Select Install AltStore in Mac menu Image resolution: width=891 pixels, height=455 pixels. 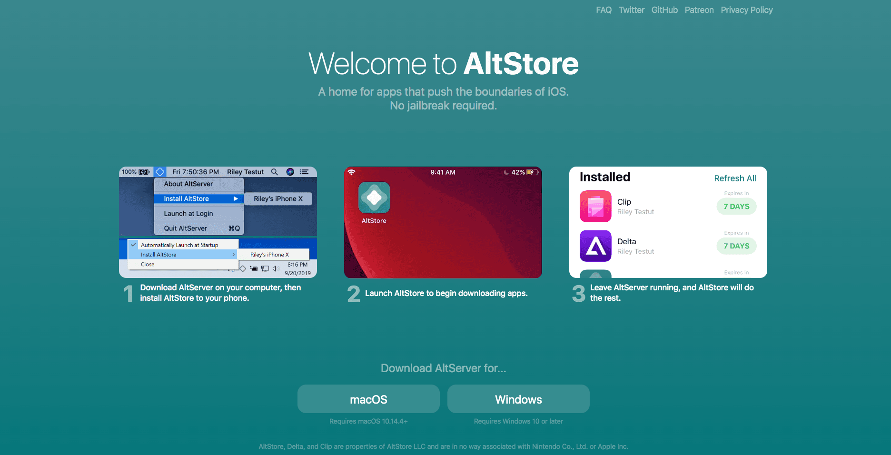pyautogui.click(x=199, y=198)
